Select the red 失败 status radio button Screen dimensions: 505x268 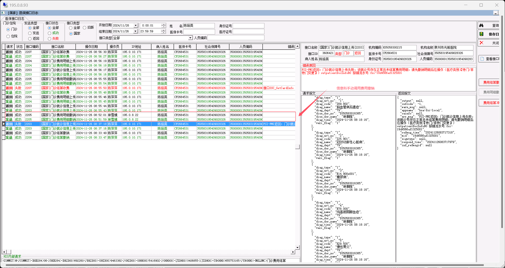pyautogui.click(x=49, y=39)
